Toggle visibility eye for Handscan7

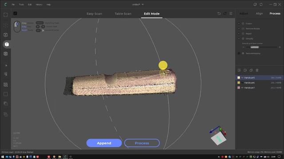pyautogui.click(x=242, y=87)
